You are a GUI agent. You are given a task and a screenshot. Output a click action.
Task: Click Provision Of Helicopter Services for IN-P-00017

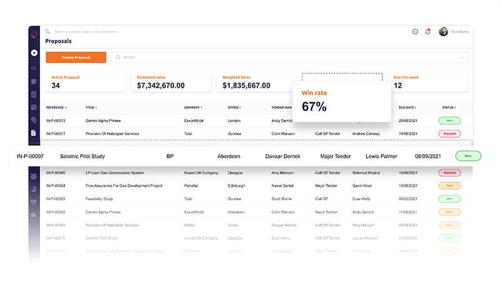[x=112, y=133]
